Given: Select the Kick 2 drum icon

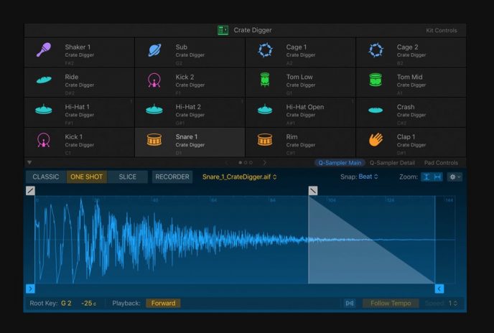Looking at the screenshot, I should click(154, 80).
